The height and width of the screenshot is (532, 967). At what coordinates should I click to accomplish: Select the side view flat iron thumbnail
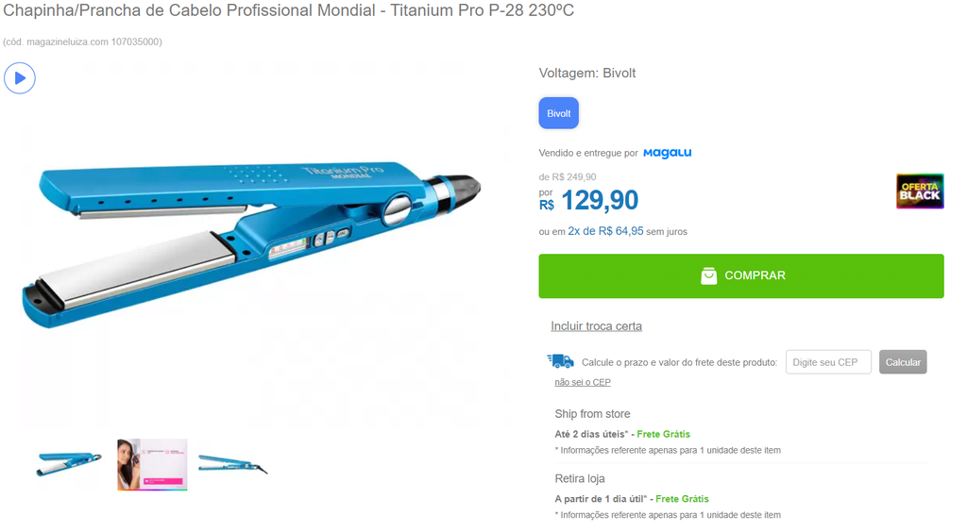[233, 464]
